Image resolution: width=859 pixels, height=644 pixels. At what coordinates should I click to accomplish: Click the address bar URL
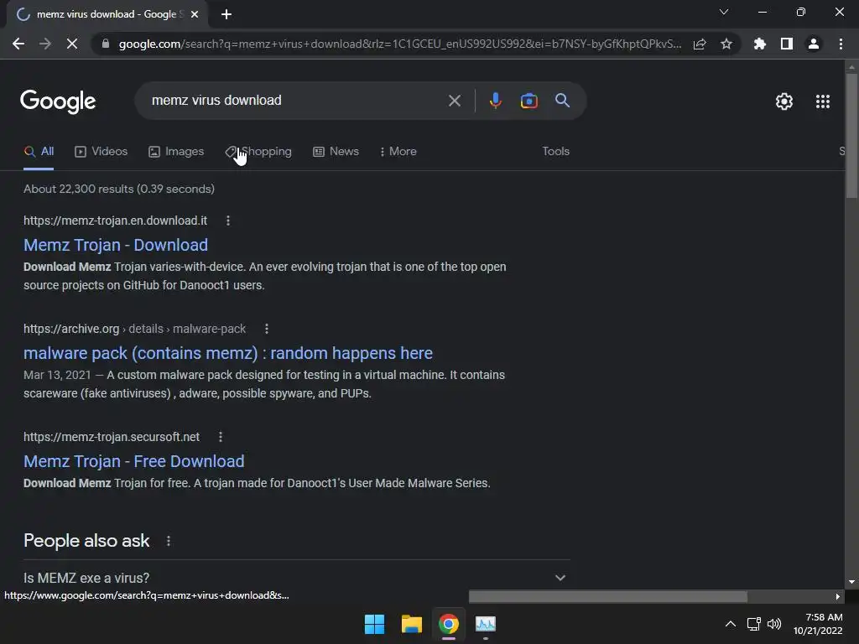coord(400,44)
